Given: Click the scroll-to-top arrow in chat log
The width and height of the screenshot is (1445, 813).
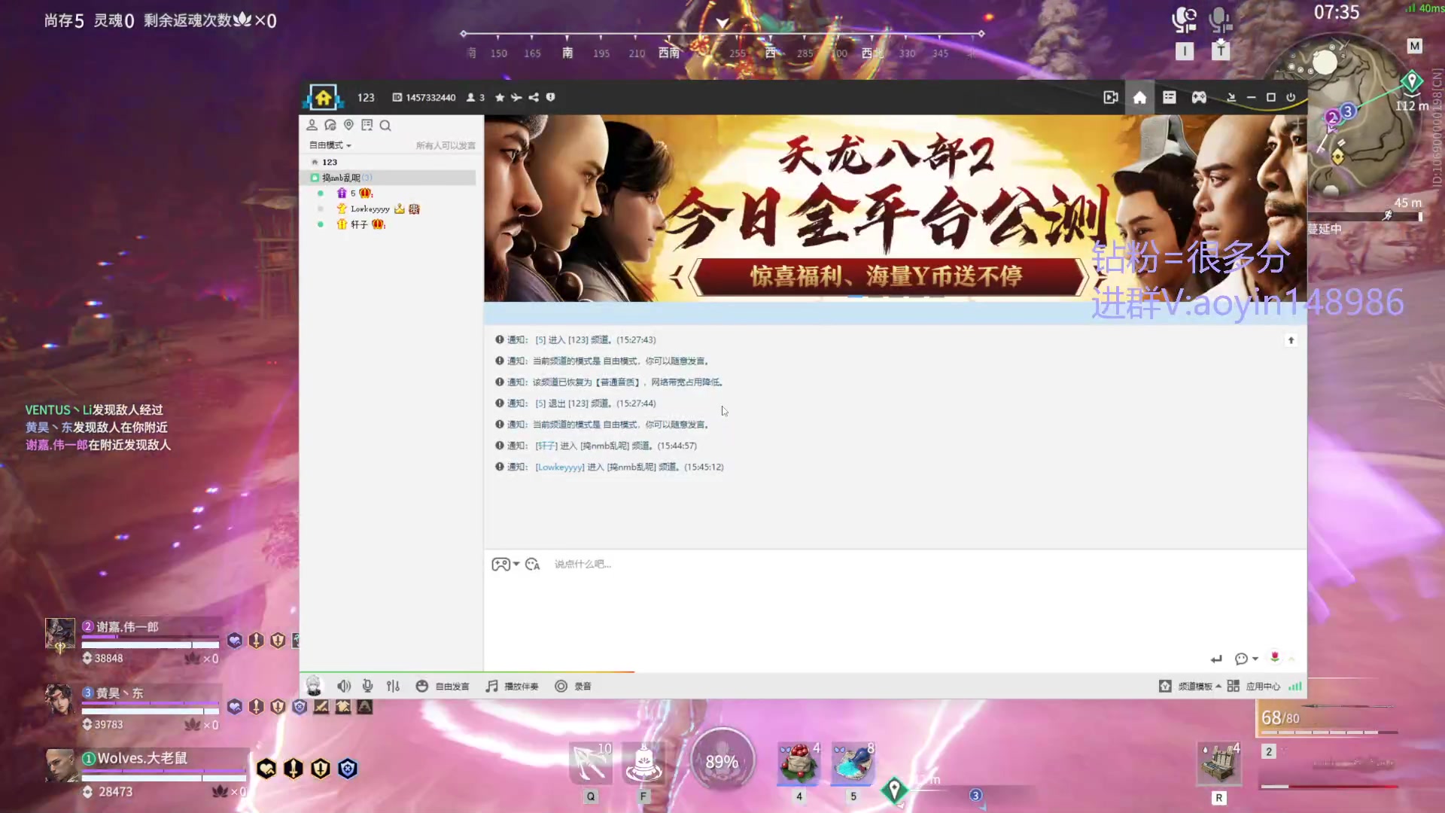Looking at the screenshot, I should point(1291,340).
